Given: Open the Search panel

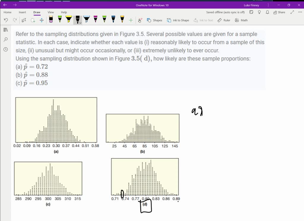Looking at the screenshot, I should tap(5, 39).
